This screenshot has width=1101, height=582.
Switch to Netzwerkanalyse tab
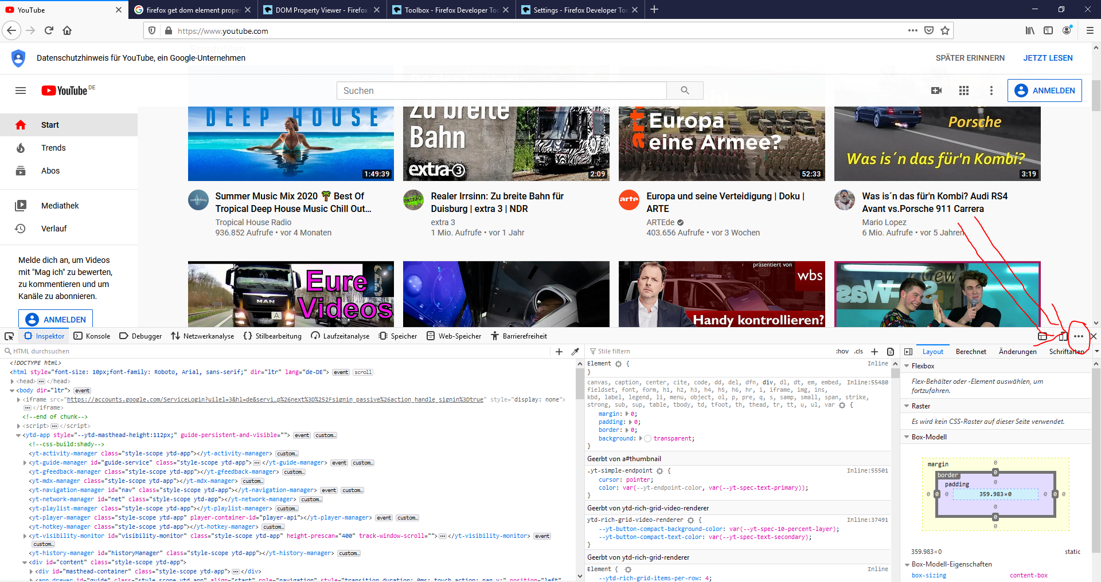(202, 336)
